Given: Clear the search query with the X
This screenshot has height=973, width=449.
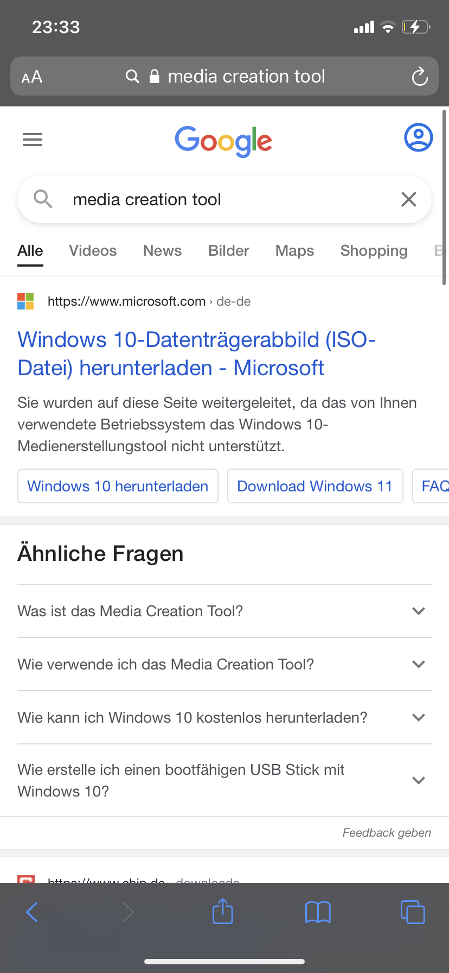Looking at the screenshot, I should point(409,199).
